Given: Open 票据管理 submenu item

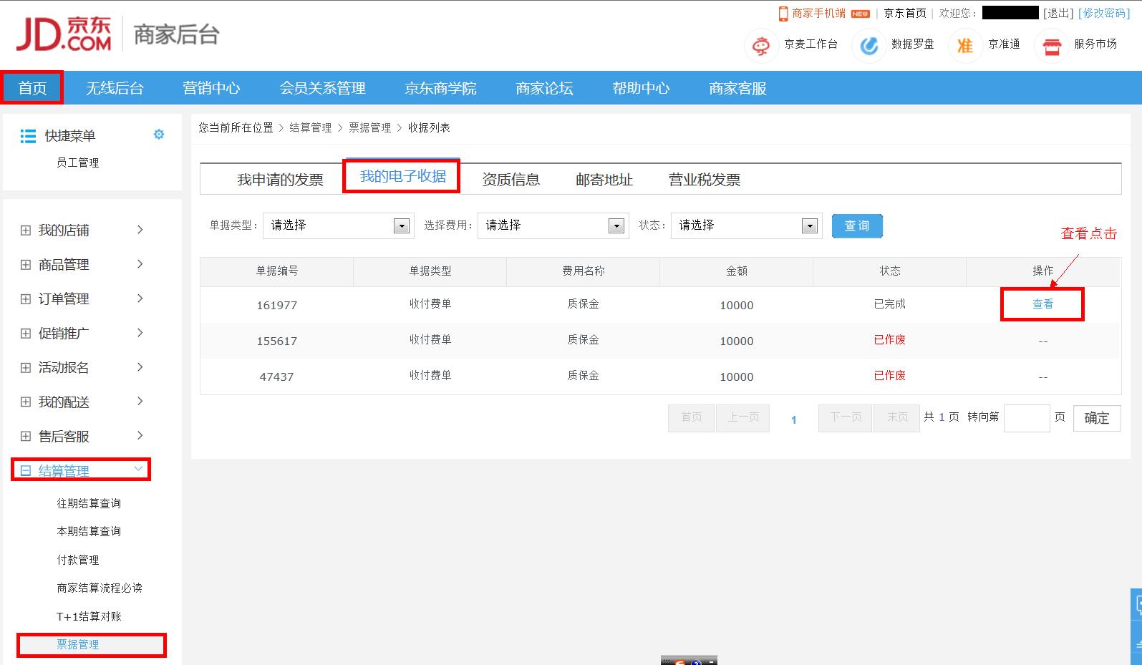Looking at the screenshot, I should tap(78, 644).
